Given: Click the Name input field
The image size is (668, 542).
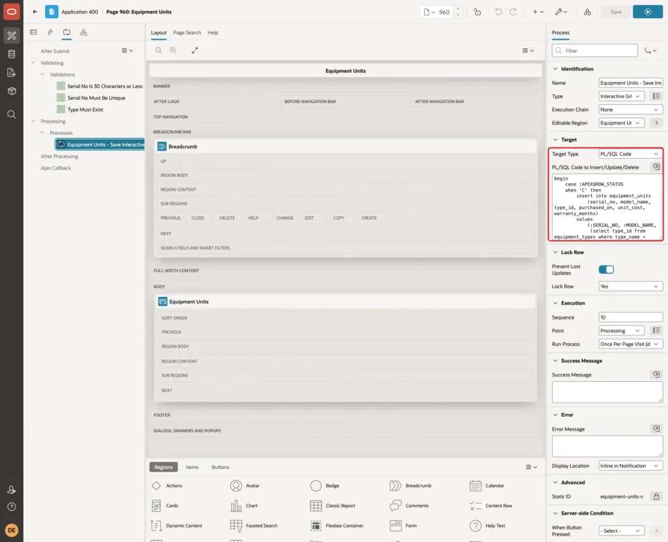Looking at the screenshot, I should click(630, 83).
